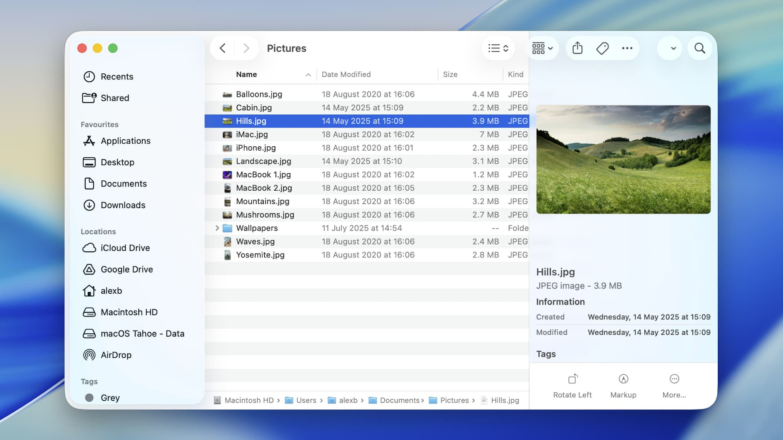Screen dimensions: 783x440
Task: Start a search using the magnifier icon
Action: tap(700, 48)
